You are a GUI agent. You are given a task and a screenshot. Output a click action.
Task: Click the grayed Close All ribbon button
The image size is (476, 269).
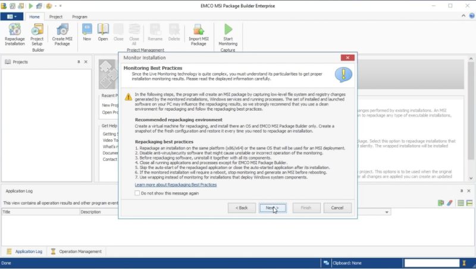[134, 35]
